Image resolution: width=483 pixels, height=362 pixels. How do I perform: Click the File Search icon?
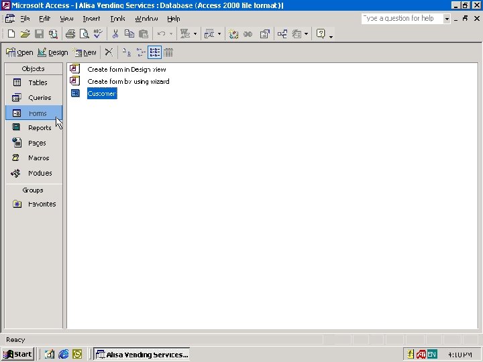pos(53,34)
